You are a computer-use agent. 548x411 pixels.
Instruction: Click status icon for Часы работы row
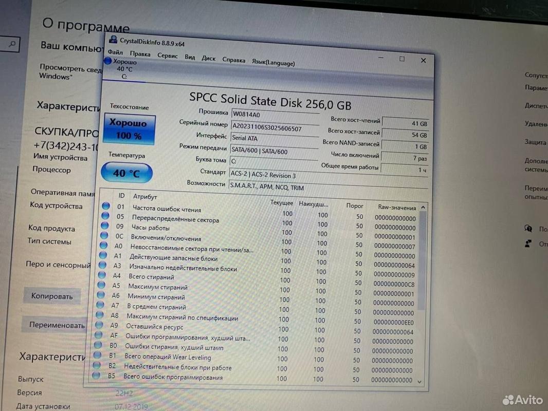[x=104, y=225]
